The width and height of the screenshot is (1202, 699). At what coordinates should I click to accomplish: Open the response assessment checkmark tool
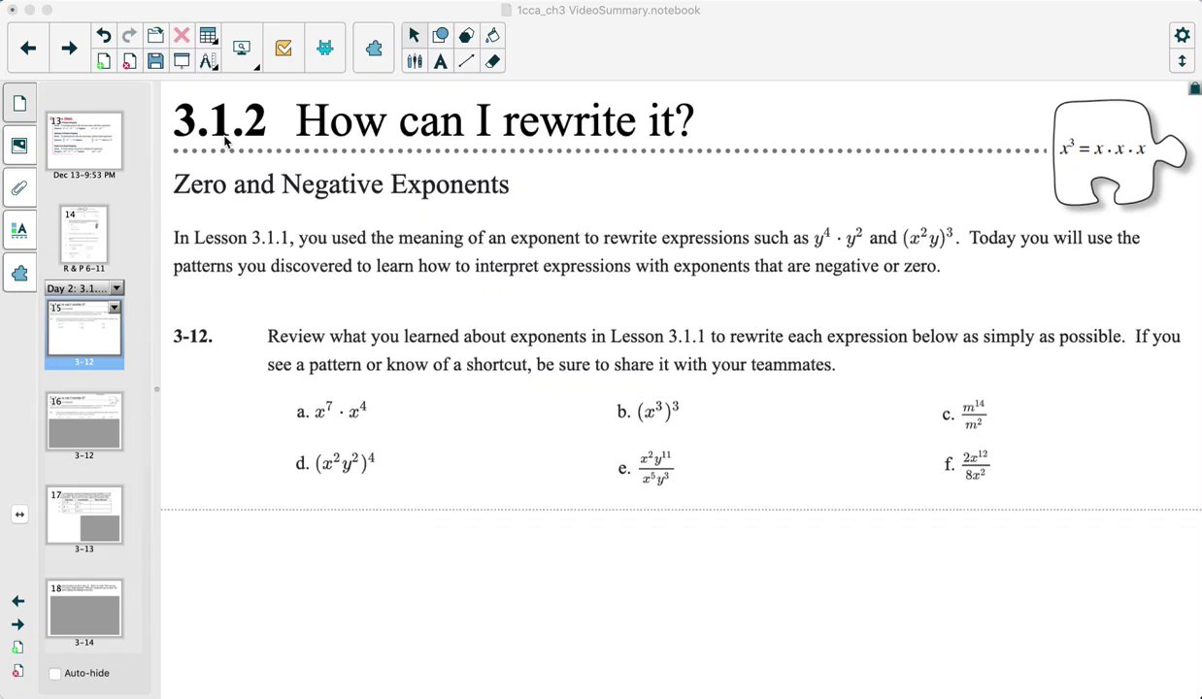tap(284, 48)
